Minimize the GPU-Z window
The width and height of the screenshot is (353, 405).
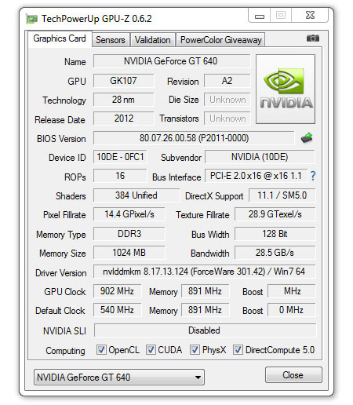coord(260,16)
